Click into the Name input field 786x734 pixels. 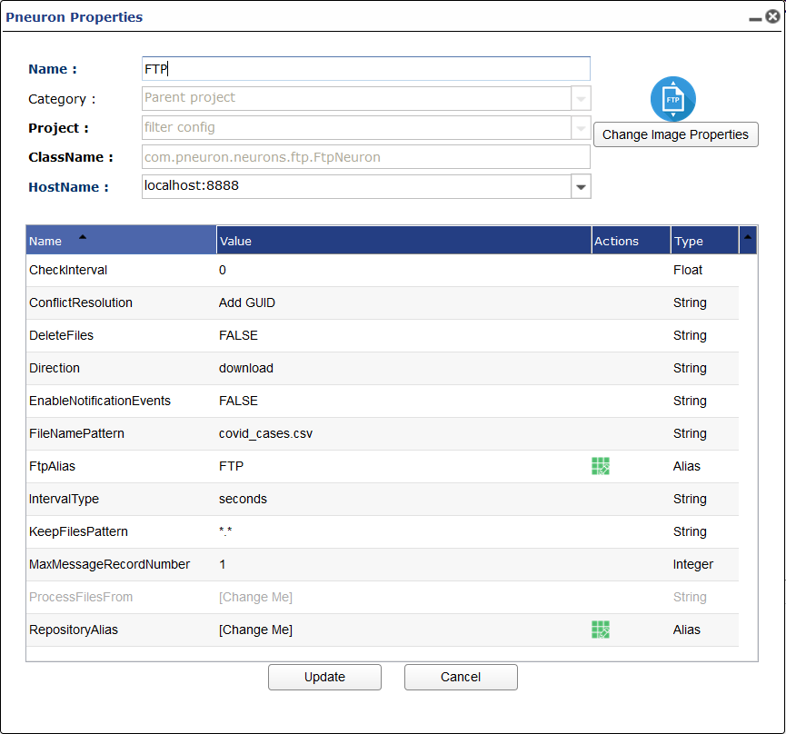(366, 69)
